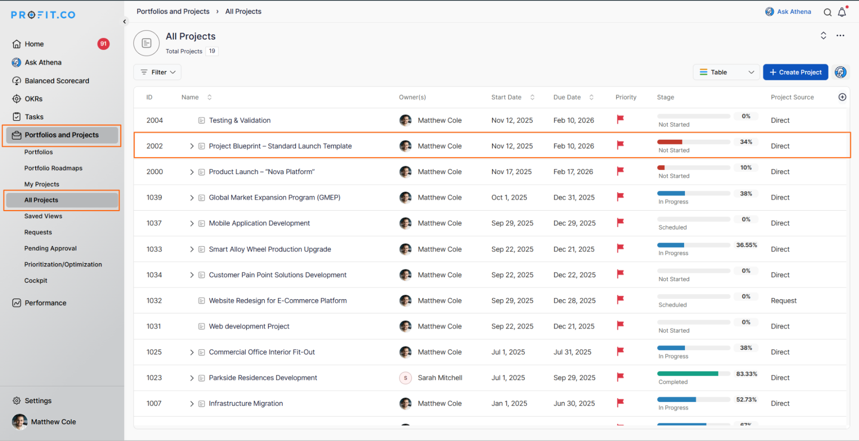Screen dimensions: 859x441
Task: Toggle sort on Due Date column
Action: pyautogui.click(x=591, y=97)
